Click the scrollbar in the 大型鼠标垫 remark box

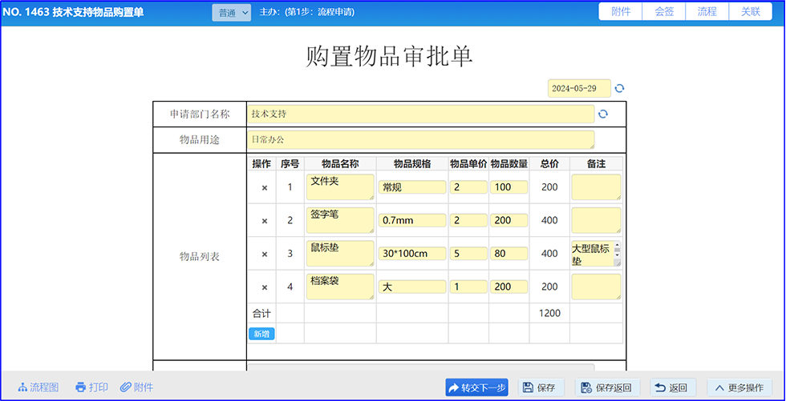[618, 254]
